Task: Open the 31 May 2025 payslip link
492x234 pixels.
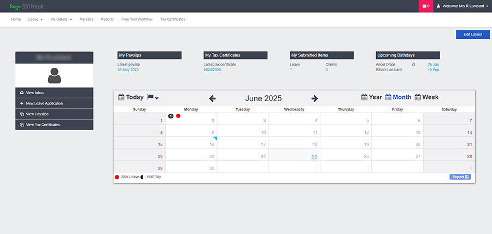Action: [128, 70]
